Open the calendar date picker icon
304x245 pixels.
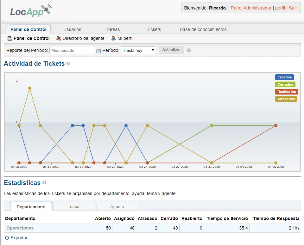tap(98, 51)
